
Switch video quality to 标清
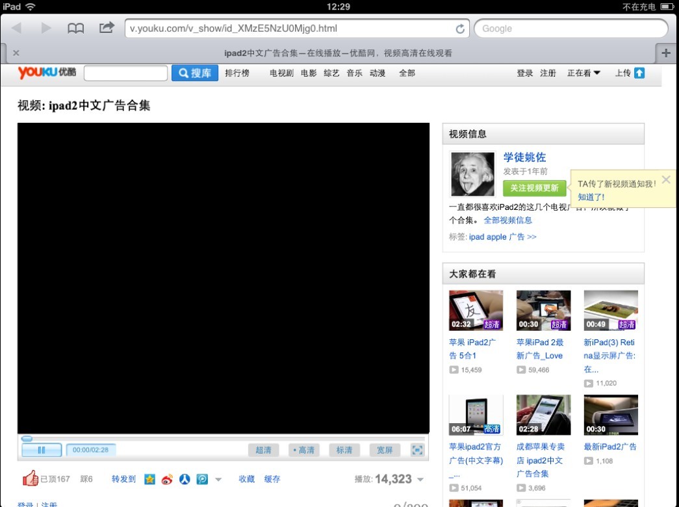point(344,450)
